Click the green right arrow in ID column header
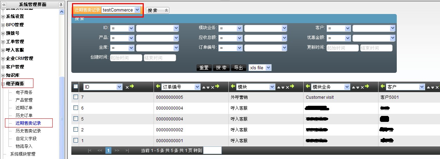Viewport: 440px width, 159px height. 132,87
